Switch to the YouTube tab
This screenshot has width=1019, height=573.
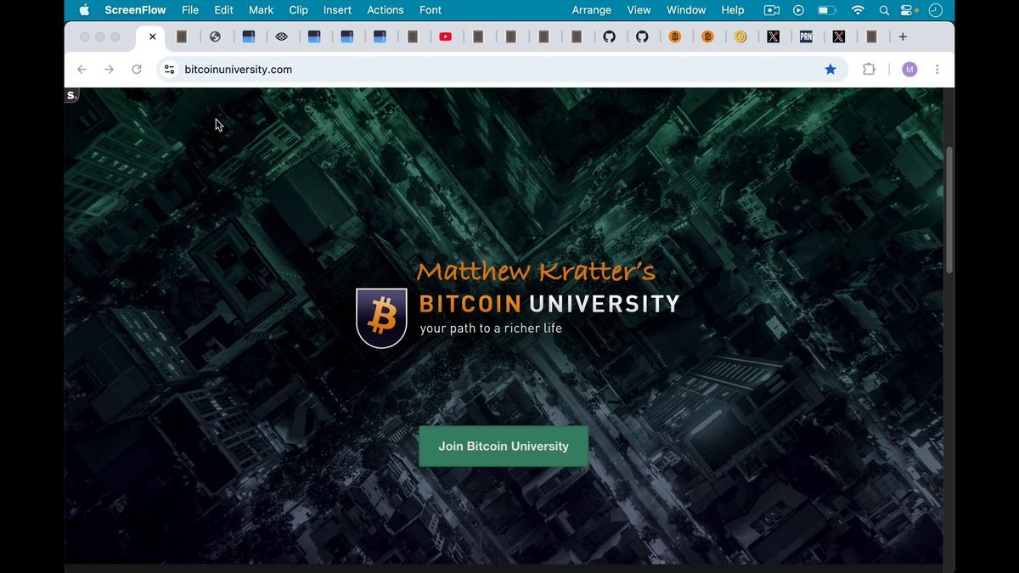[446, 37]
